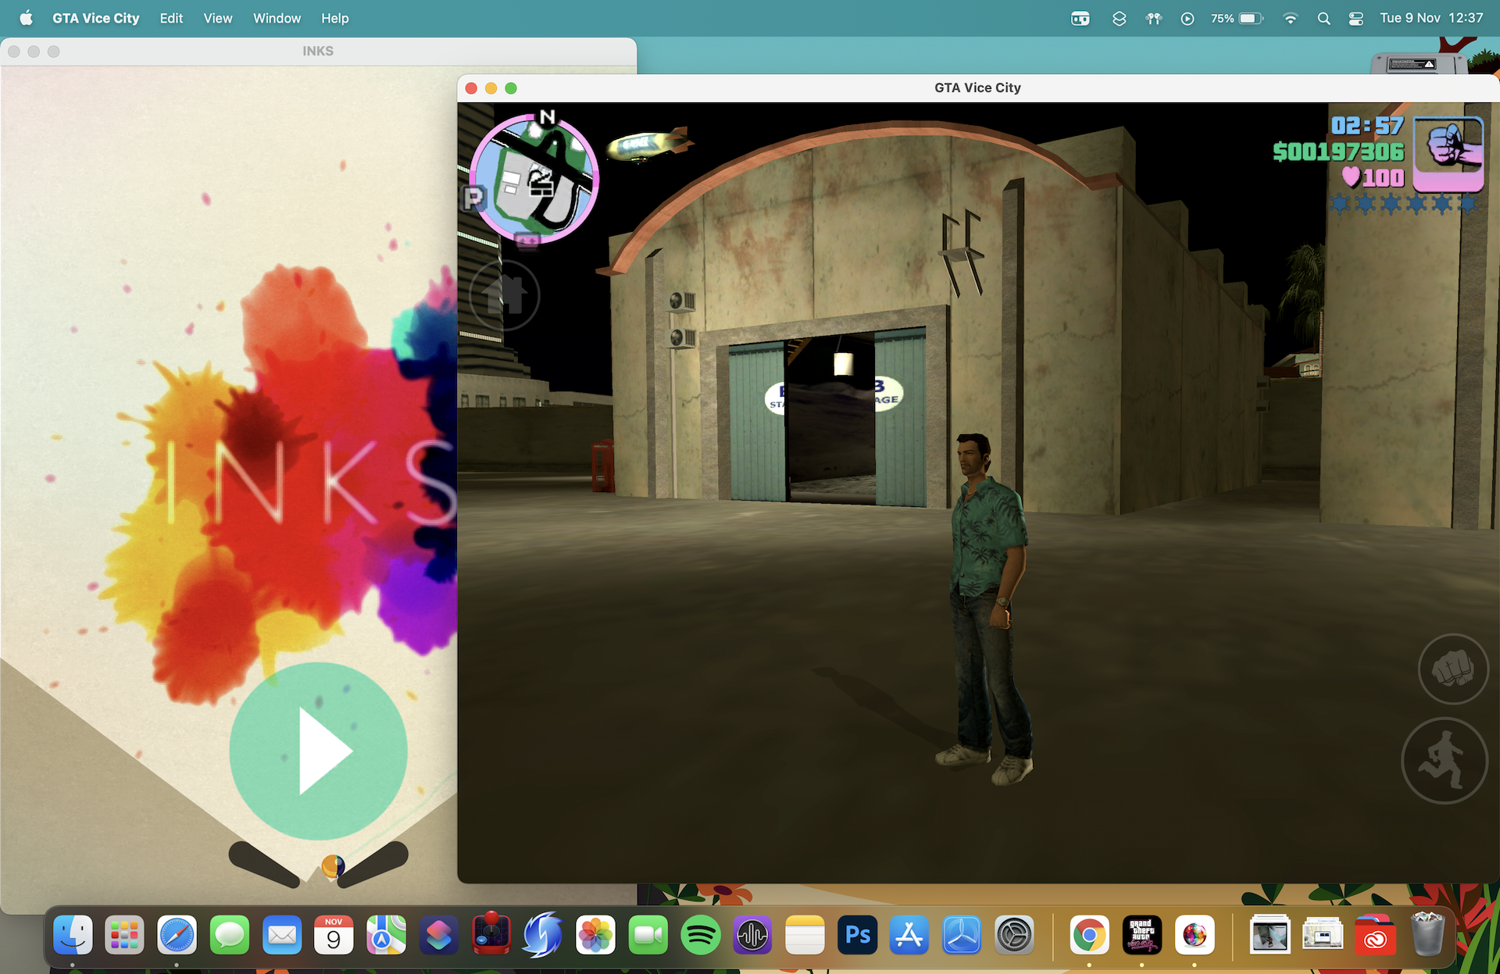Viewport: 1500px width, 974px height.
Task: Open the purple waveform app in the Dock
Action: (752, 935)
